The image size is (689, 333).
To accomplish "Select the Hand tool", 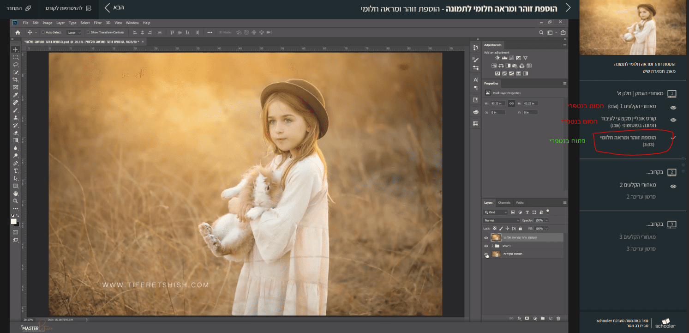I will pyautogui.click(x=16, y=193).
